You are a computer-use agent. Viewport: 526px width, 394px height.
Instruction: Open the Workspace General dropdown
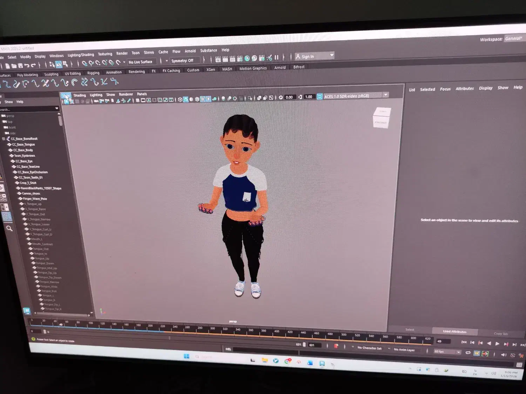[x=514, y=40]
